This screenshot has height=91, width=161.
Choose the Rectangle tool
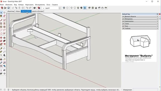pos(1,24)
